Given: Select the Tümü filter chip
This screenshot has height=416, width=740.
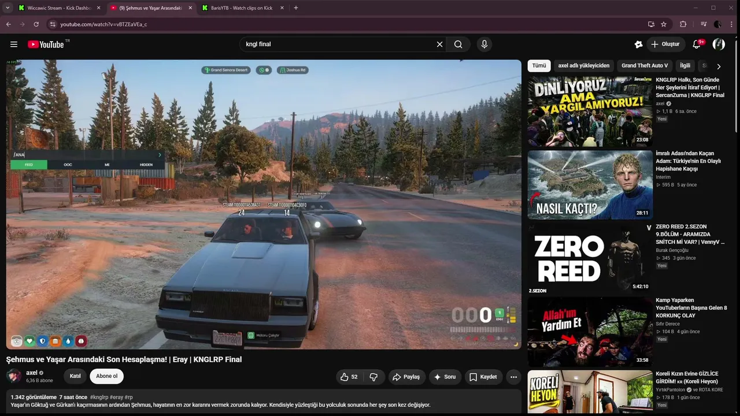Looking at the screenshot, I should (539, 66).
